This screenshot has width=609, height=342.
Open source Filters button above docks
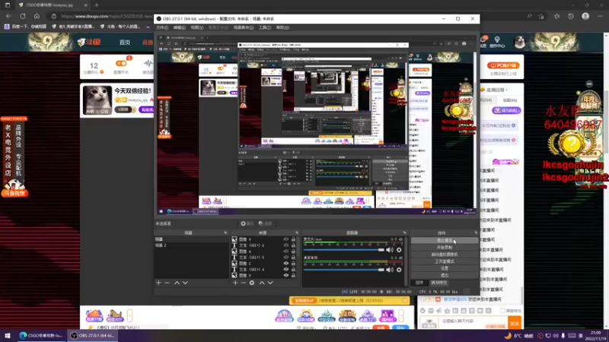click(265, 223)
